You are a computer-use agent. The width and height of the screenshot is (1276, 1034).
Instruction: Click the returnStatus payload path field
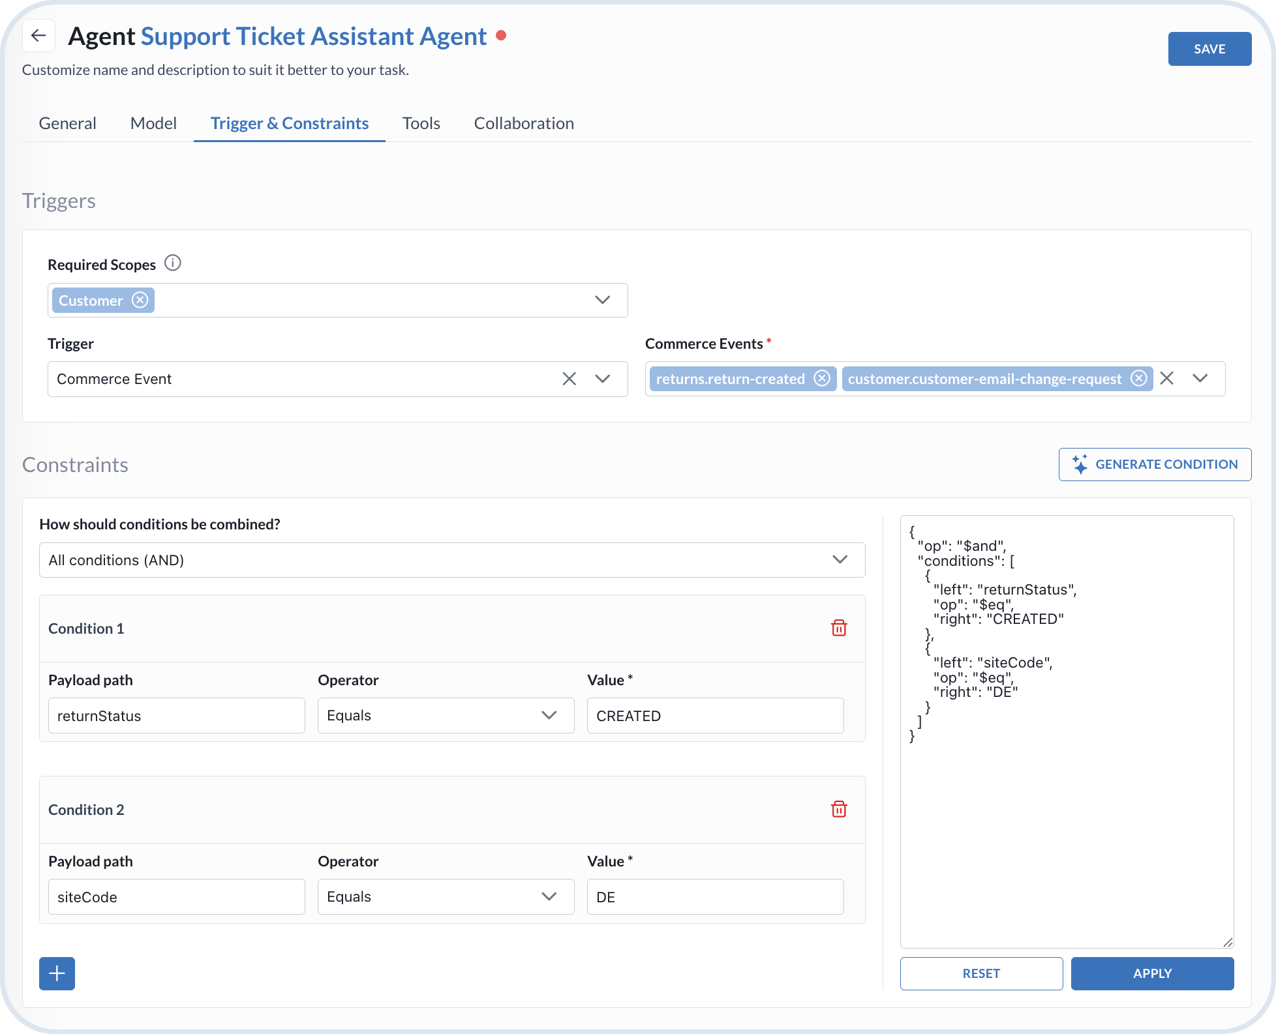[x=176, y=715]
